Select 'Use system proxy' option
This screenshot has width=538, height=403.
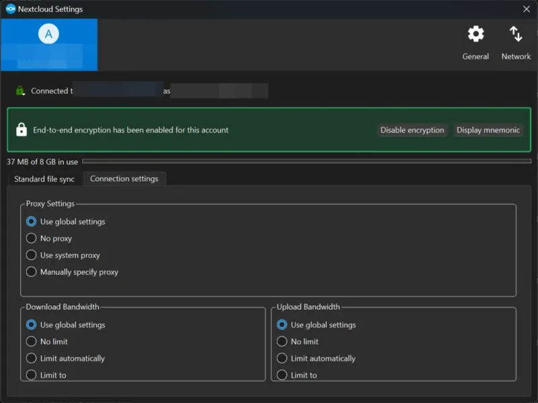pos(63,255)
